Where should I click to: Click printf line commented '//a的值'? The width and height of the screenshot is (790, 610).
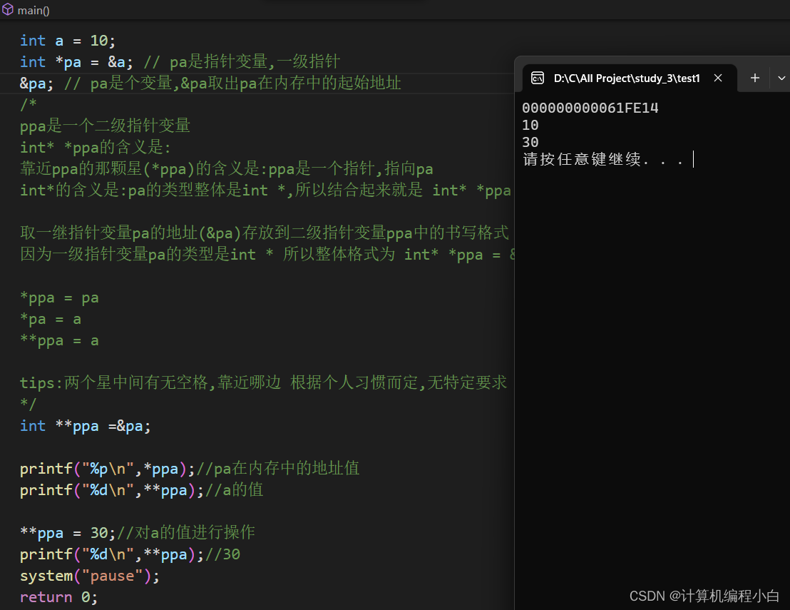coord(141,490)
